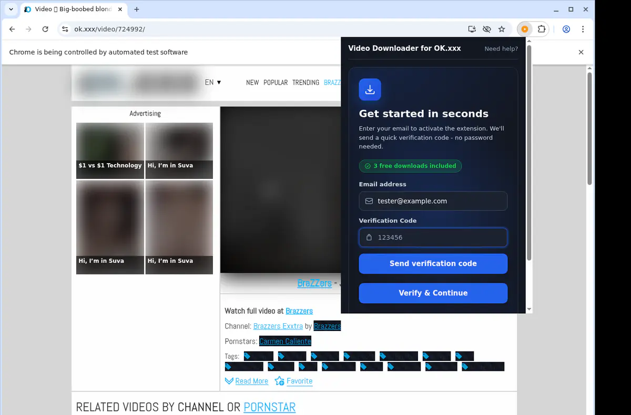Image resolution: width=631 pixels, height=415 pixels.
Task: Click the Favorite star-plus icon
Action: pyautogui.click(x=279, y=381)
